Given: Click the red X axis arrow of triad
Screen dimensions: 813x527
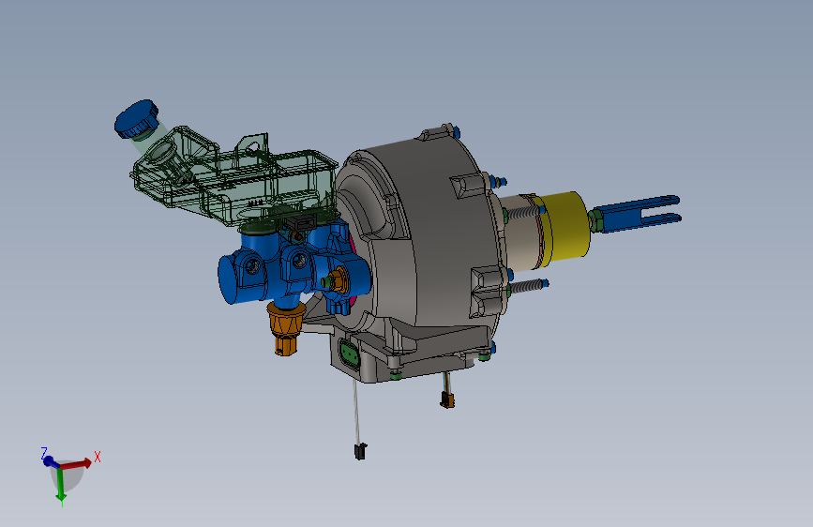Looking at the screenshot, I should click(x=78, y=463).
